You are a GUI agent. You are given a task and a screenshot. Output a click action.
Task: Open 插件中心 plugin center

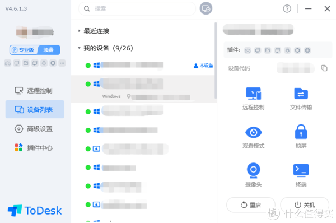(x=35, y=148)
